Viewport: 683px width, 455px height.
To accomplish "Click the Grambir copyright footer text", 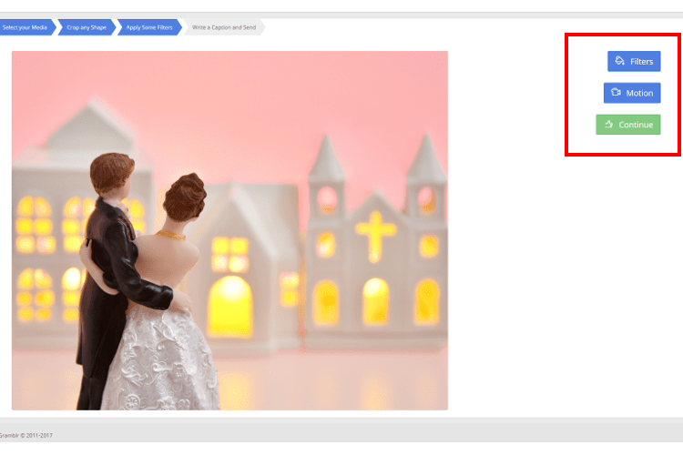I will click(x=25, y=436).
